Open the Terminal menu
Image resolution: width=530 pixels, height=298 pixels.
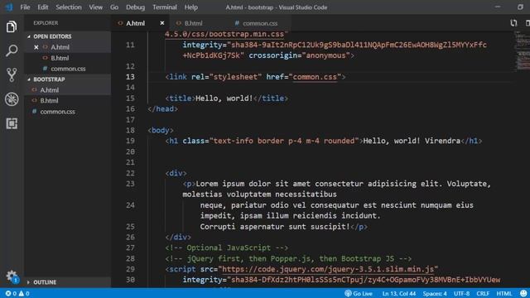[x=165, y=7]
